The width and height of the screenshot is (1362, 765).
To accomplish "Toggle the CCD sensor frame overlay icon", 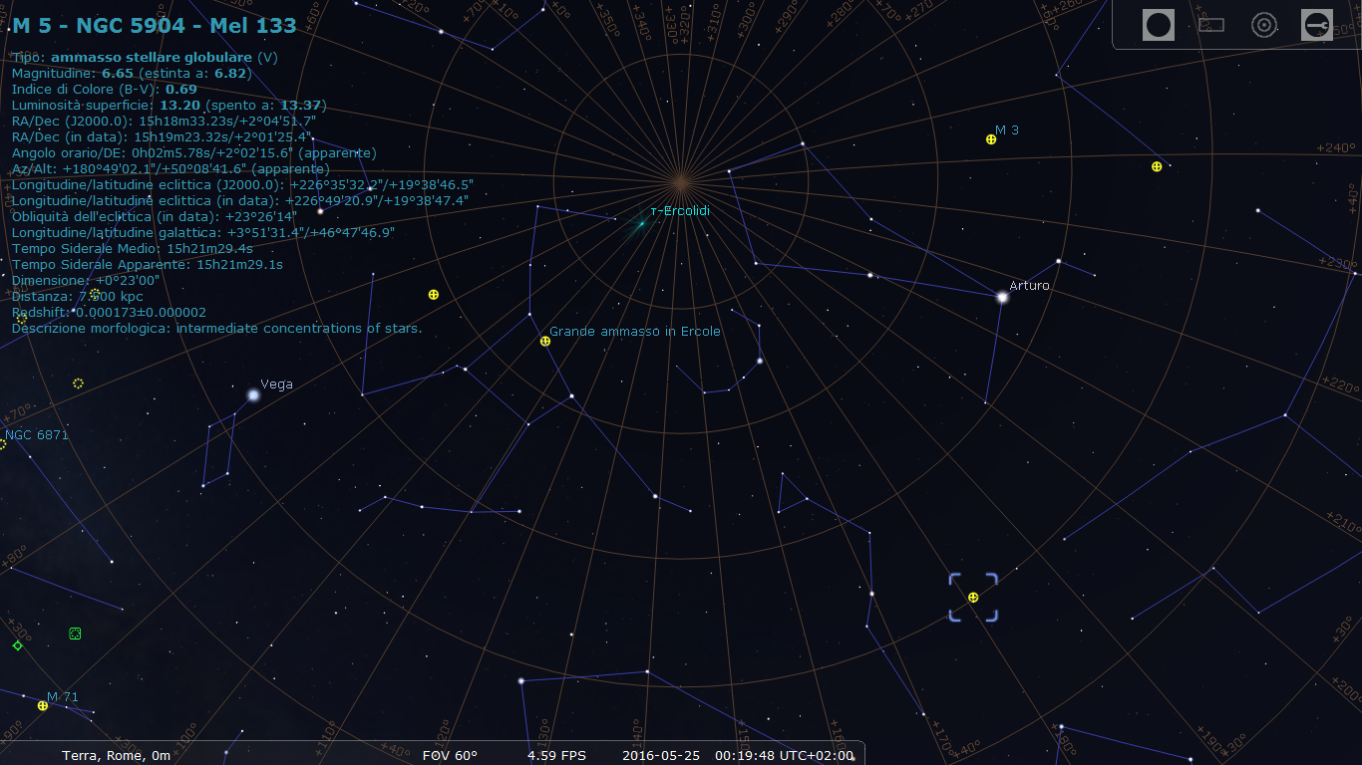I will pos(1210,25).
